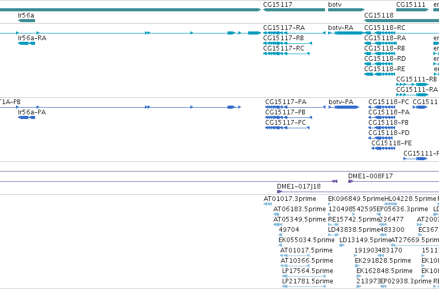Select protein CG15118-PC

pos(388,102)
